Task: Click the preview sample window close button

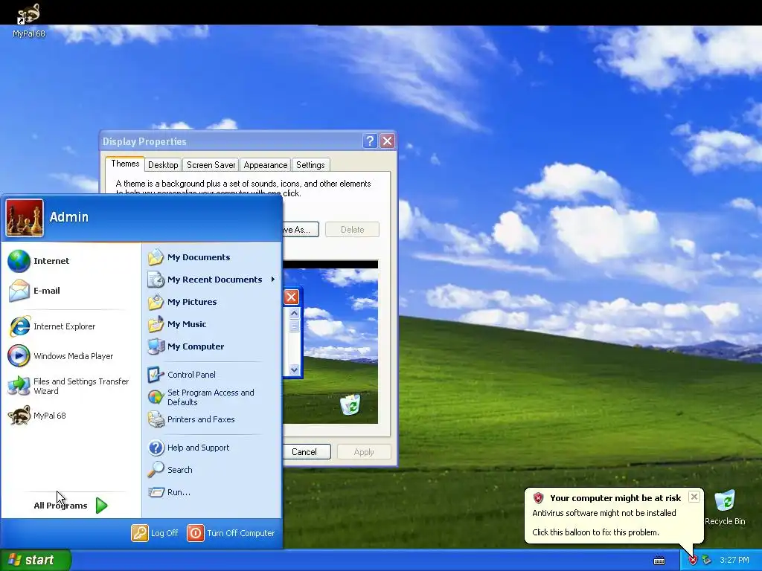Action: [x=291, y=297]
